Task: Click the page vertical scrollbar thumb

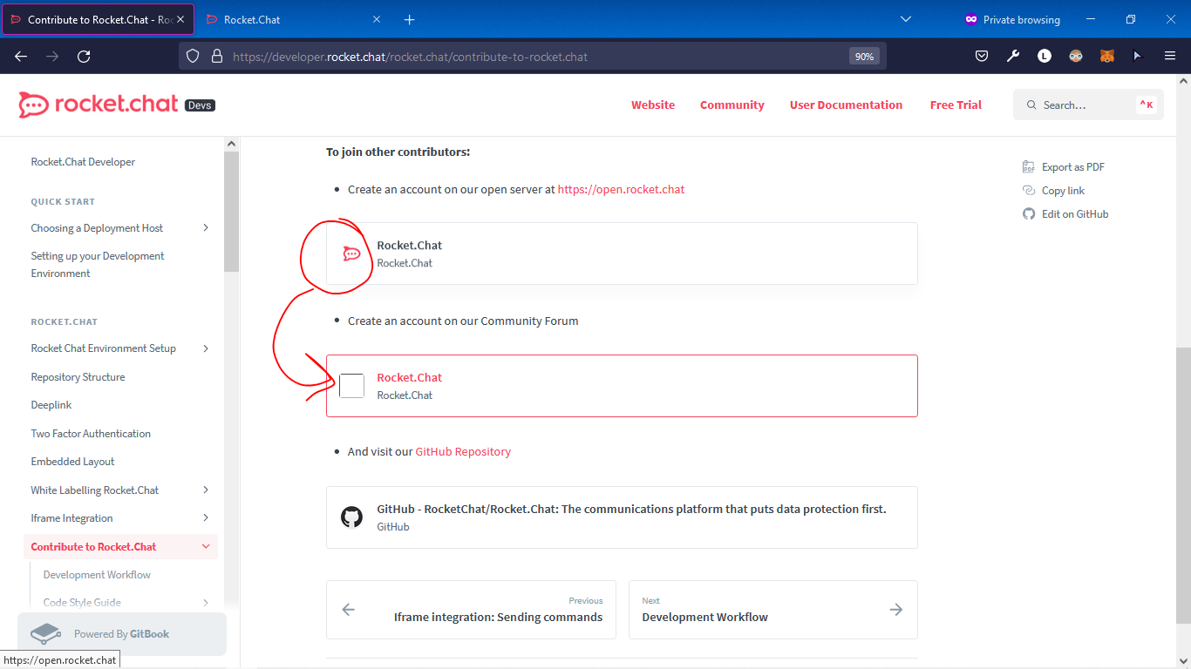Action: [x=1183, y=485]
